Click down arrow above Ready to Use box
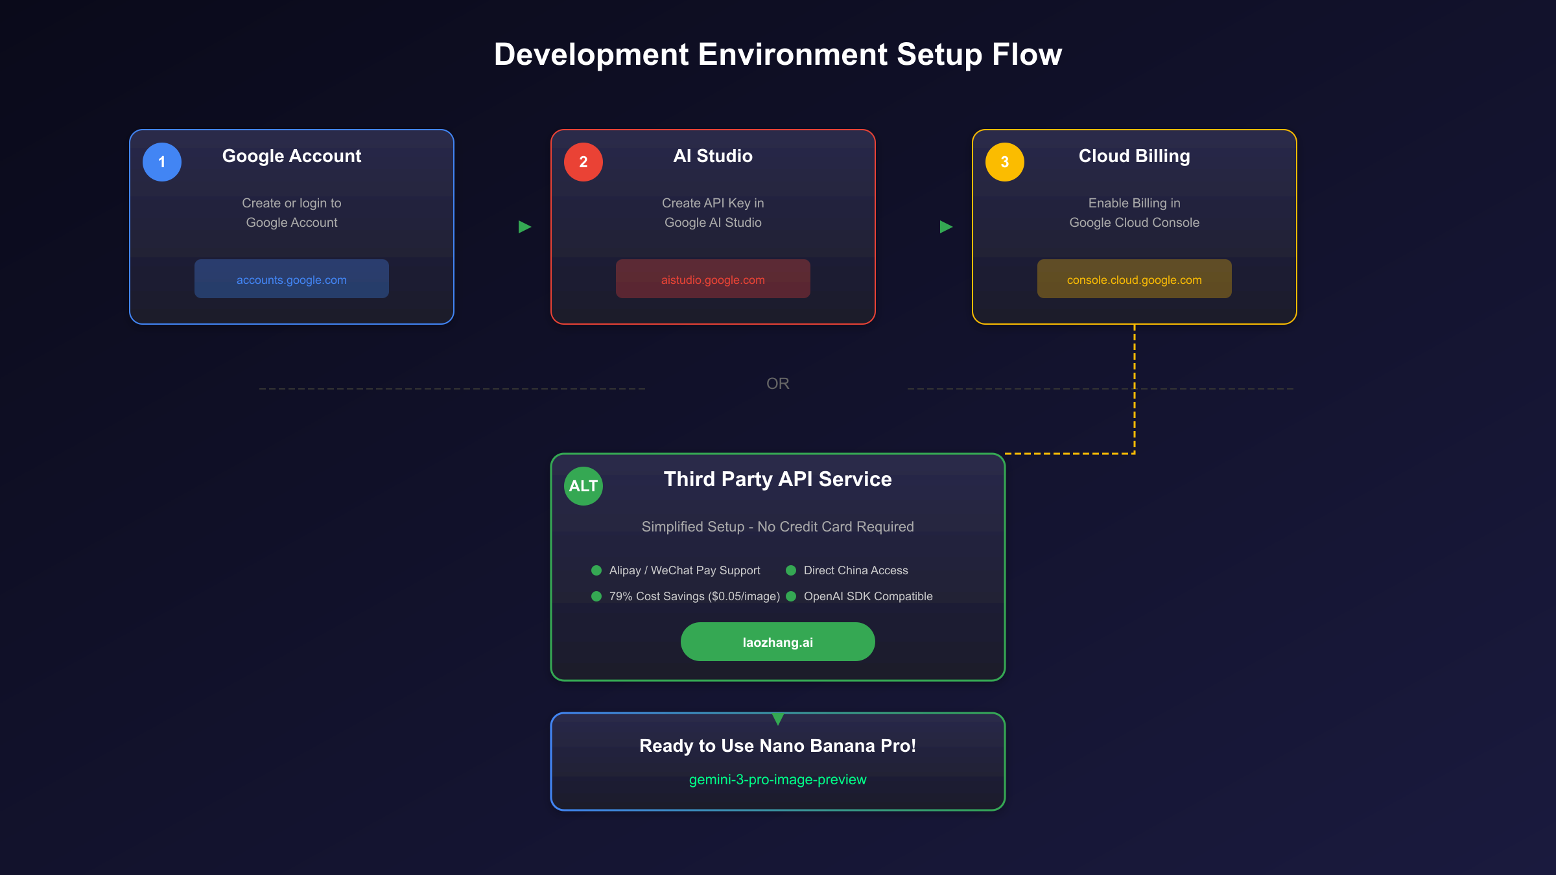This screenshot has width=1556, height=875. pos(778,719)
